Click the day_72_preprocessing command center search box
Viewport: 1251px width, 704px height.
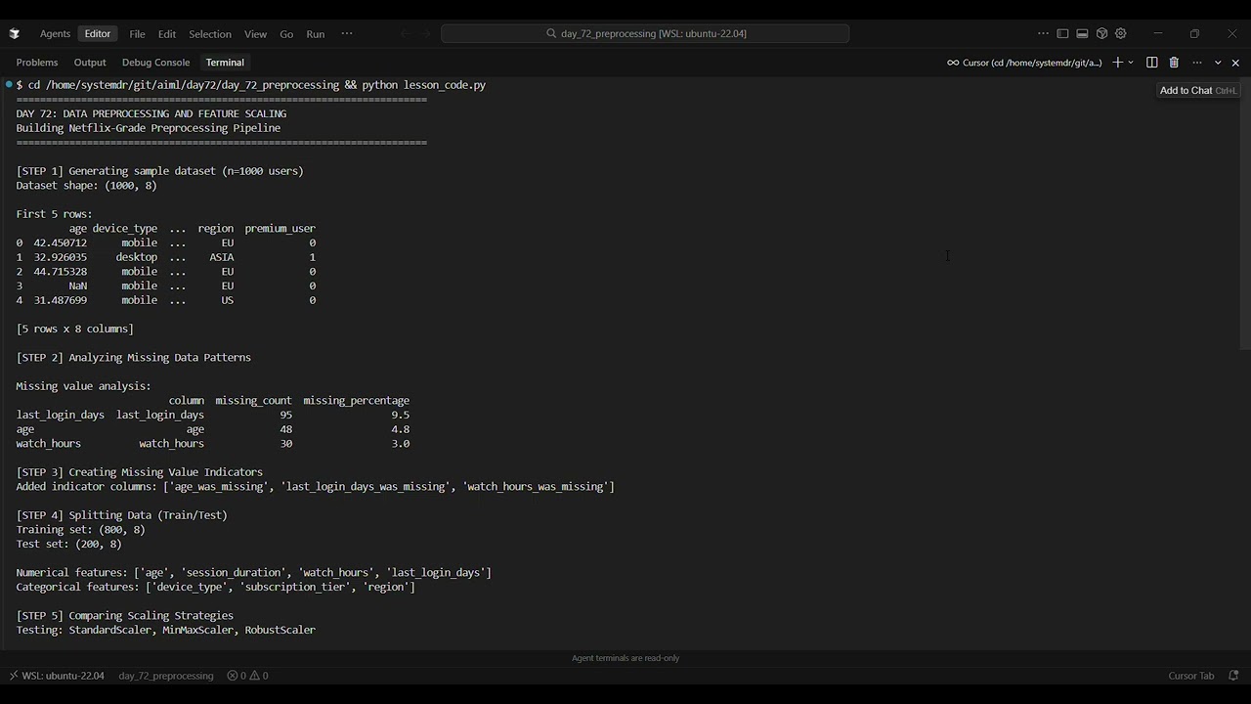(x=645, y=33)
